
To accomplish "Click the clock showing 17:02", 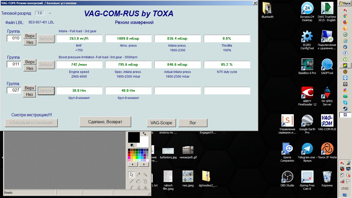I will click(345, 188).
